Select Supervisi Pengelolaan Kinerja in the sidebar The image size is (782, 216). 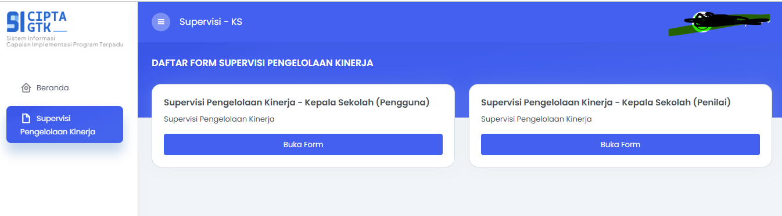click(x=64, y=125)
